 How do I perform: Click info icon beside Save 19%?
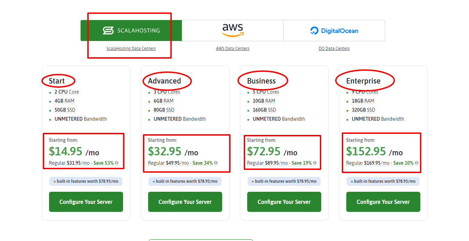315,163
